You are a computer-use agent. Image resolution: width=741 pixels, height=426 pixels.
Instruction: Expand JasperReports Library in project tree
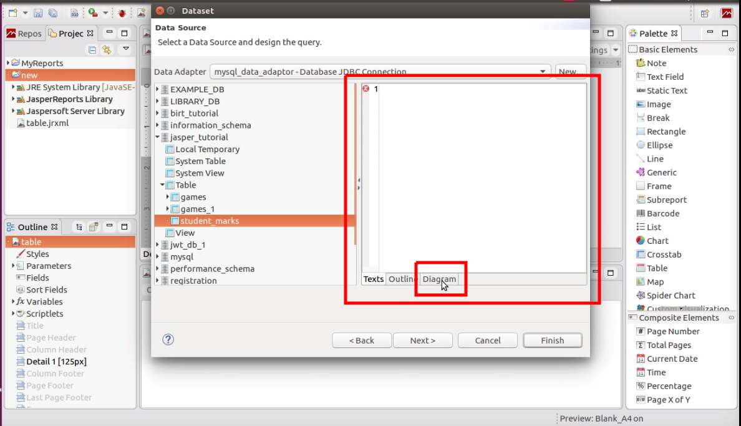tap(13, 99)
